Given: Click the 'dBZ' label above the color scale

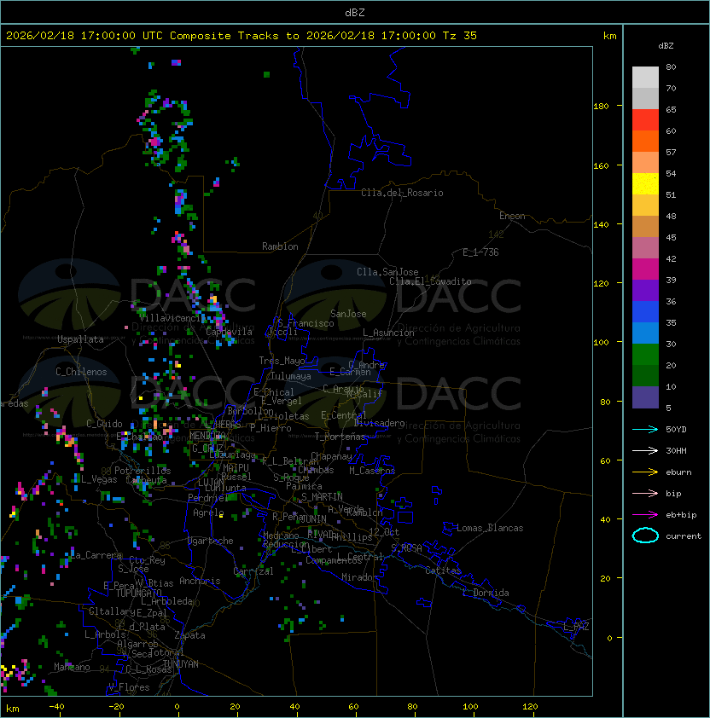Looking at the screenshot, I should tap(666, 46).
